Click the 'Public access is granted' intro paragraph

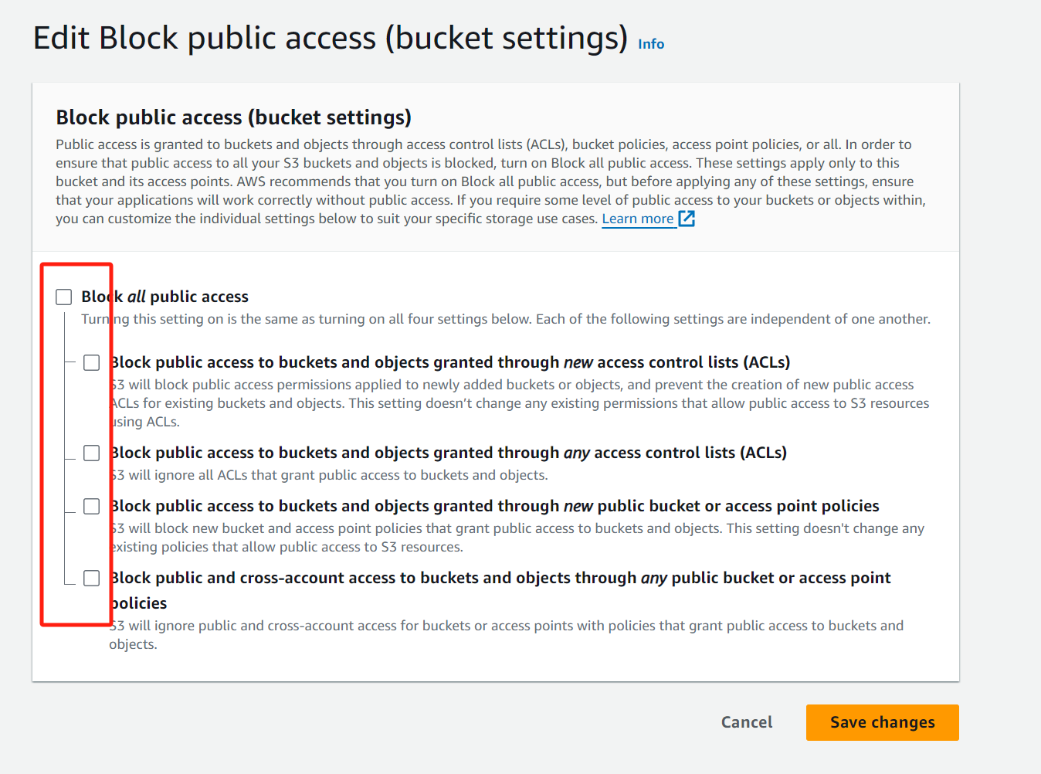[490, 182]
